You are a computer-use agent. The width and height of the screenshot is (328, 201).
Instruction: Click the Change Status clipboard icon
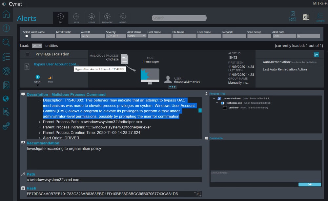[x=293, y=16]
